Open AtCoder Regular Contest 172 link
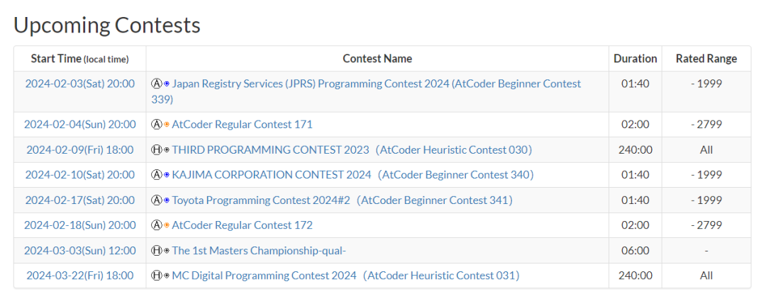The image size is (766, 306). pos(243,225)
